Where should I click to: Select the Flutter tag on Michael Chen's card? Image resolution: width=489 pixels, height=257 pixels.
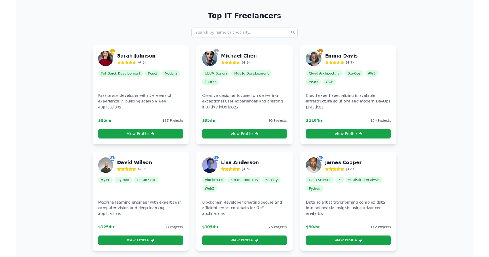pos(210,82)
